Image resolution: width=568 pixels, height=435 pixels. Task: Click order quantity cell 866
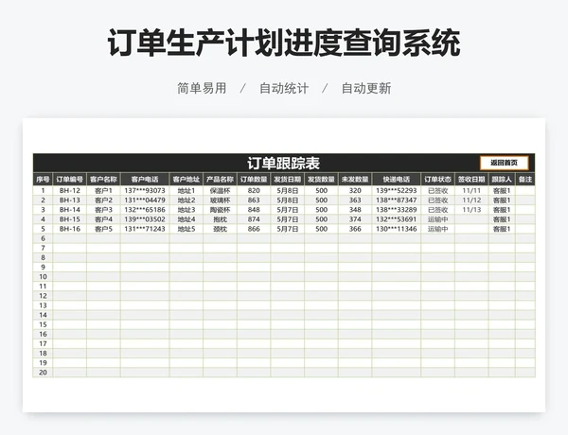(x=254, y=229)
